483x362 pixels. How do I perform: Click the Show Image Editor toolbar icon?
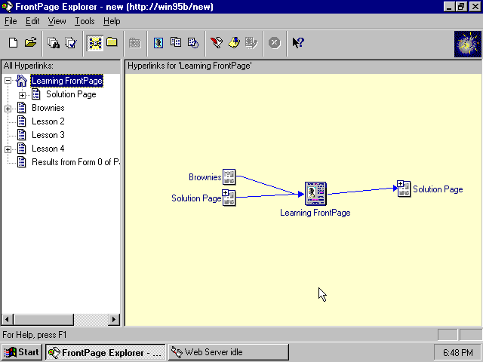(x=251, y=43)
